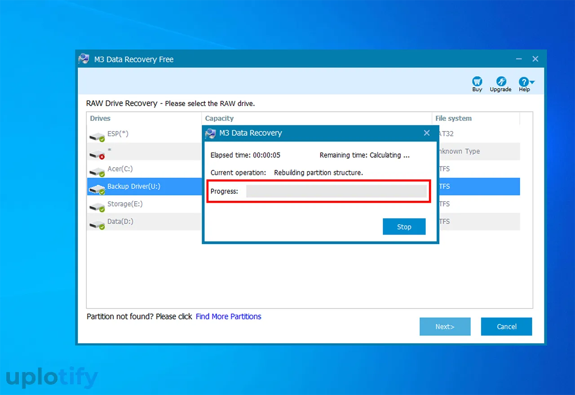Open the Find More Partitions link
Image resolution: width=575 pixels, height=395 pixels.
(228, 316)
